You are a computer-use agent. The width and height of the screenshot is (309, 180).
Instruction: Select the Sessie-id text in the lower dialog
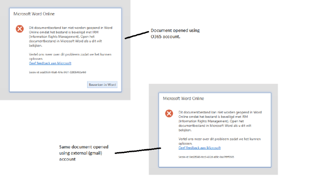206,157
